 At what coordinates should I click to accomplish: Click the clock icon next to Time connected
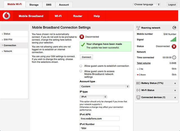tap(174, 58)
